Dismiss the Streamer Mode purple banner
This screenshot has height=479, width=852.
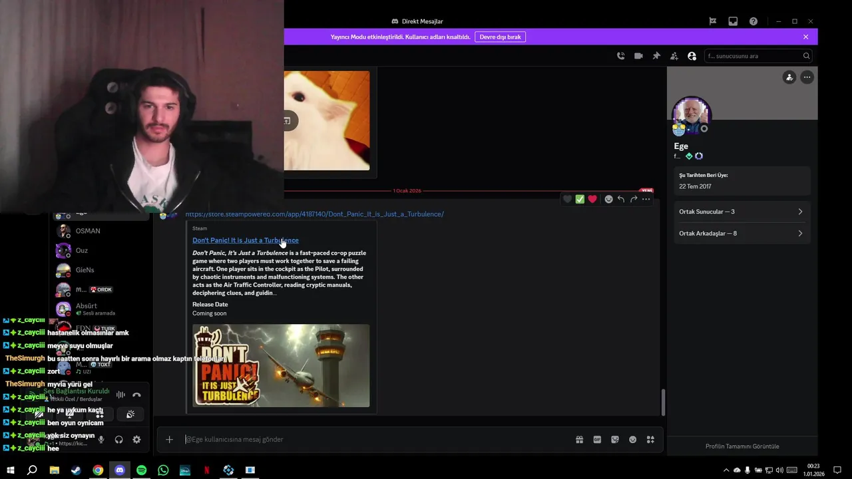click(805, 37)
